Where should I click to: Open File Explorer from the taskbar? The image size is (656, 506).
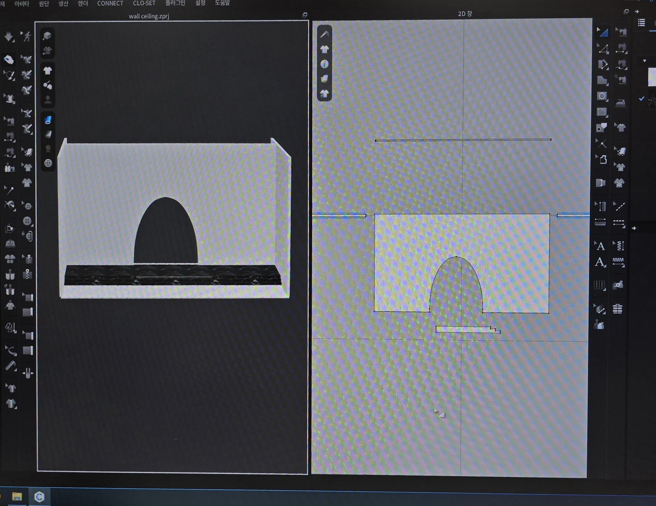17,497
